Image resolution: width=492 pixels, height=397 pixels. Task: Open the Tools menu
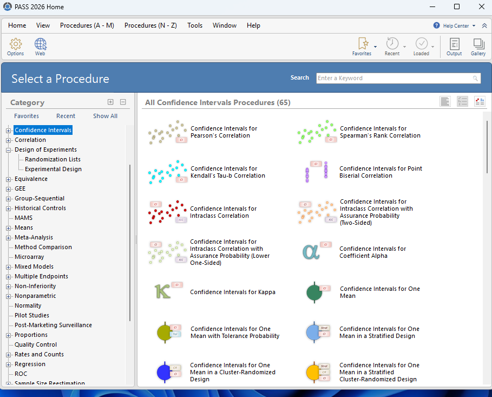tap(195, 25)
